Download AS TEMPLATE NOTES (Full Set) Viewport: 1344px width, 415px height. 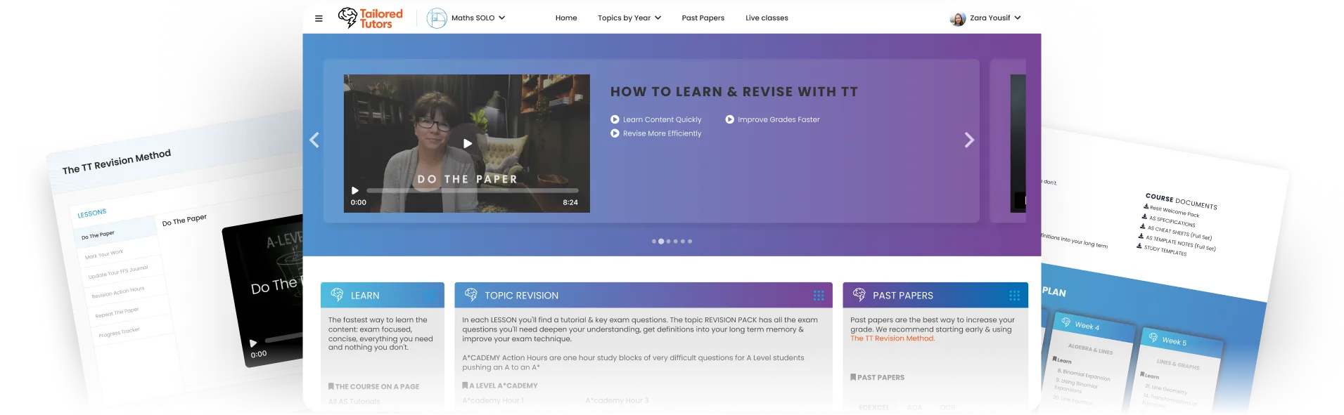coord(1177,242)
